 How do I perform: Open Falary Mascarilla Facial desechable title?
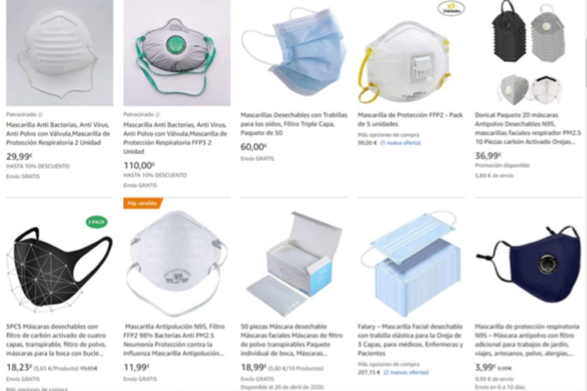(410, 340)
